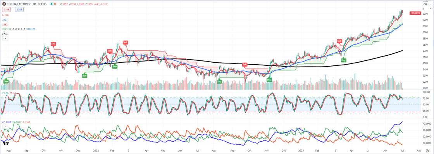434x154 pixels.
Task: Click the 40.0000 ADX axis label
Action: click(x=427, y=123)
